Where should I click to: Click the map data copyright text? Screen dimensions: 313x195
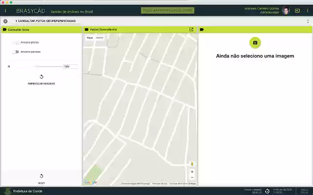[135, 184]
